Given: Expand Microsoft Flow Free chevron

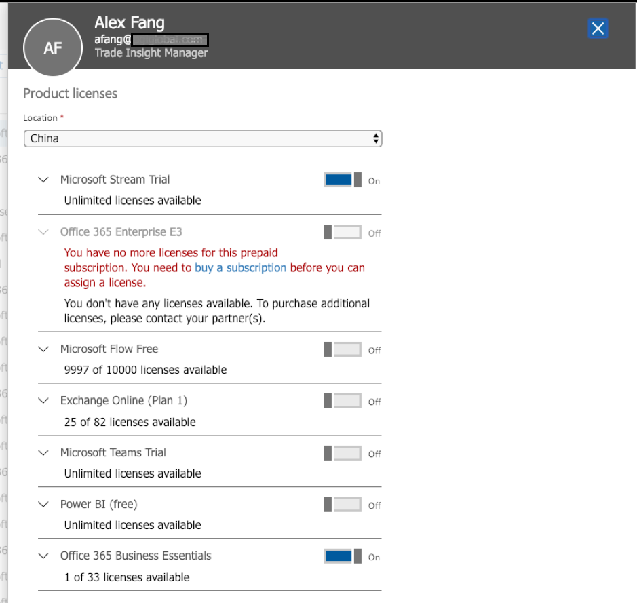Looking at the screenshot, I should [x=43, y=349].
